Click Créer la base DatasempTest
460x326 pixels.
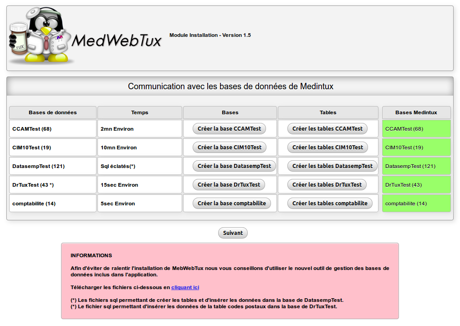click(x=234, y=166)
